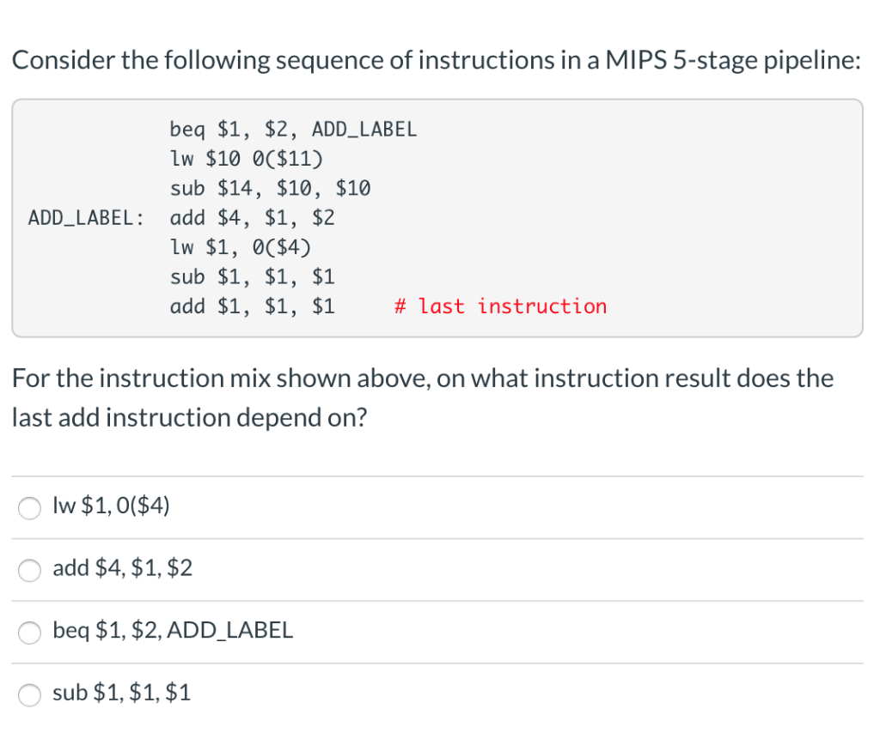Click the sub $1, $1, $1 code line
Screen dimensions: 880x733
click(253, 276)
